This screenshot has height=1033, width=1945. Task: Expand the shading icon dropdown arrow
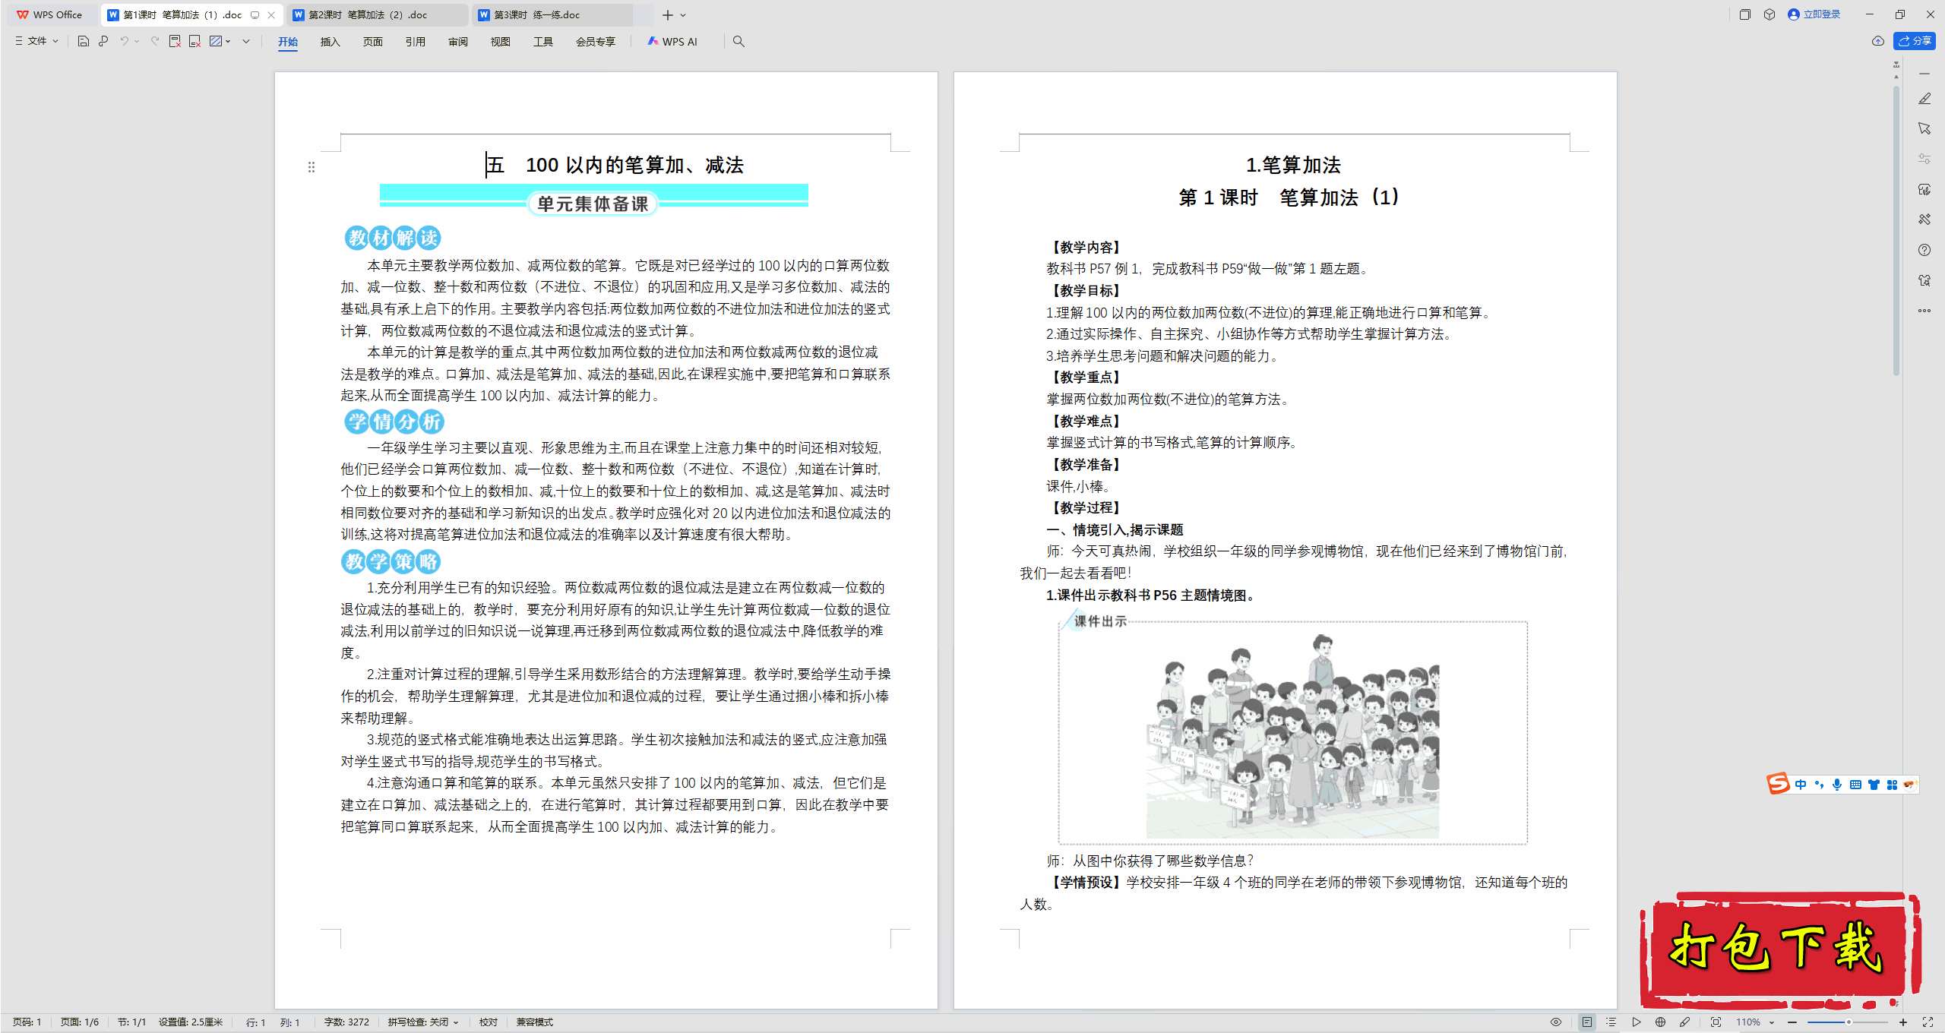click(x=228, y=41)
